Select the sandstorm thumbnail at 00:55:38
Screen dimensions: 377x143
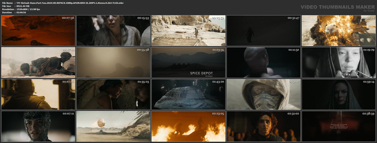click(113, 63)
